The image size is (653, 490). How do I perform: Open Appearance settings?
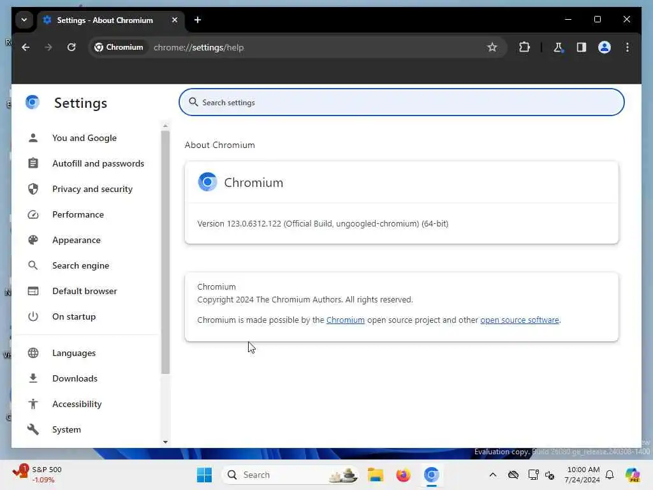(x=77, y=240)
